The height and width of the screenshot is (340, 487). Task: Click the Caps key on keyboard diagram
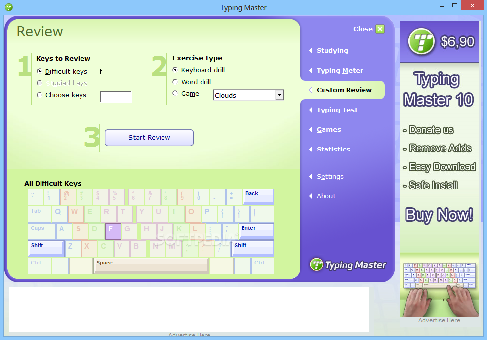click(x=41, y=231)
